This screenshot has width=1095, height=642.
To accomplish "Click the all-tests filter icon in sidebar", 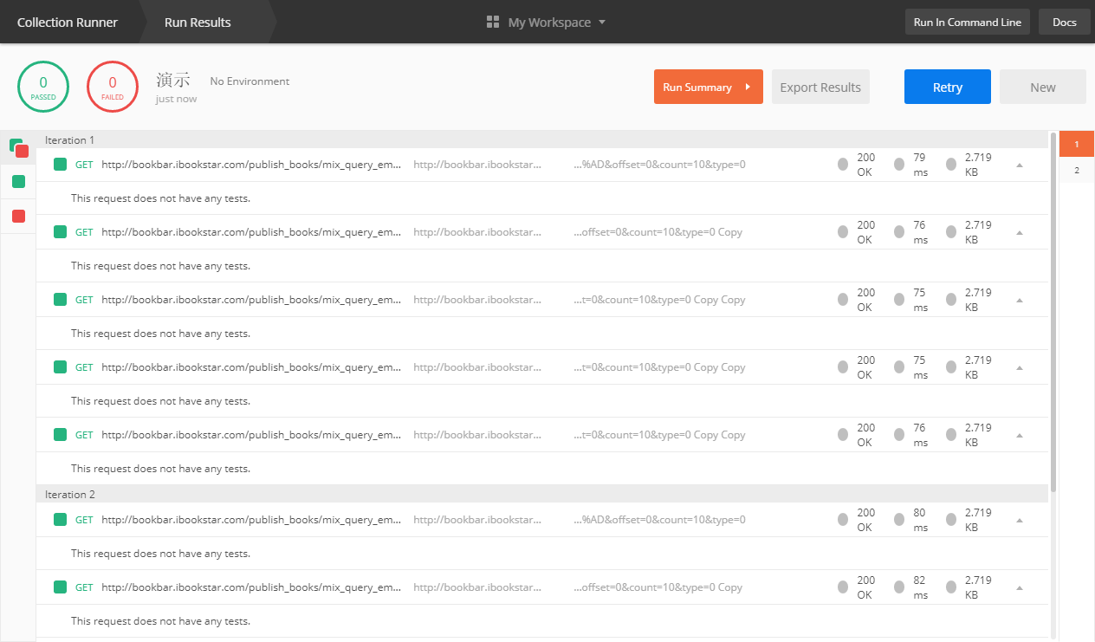I will pos(18,147).
